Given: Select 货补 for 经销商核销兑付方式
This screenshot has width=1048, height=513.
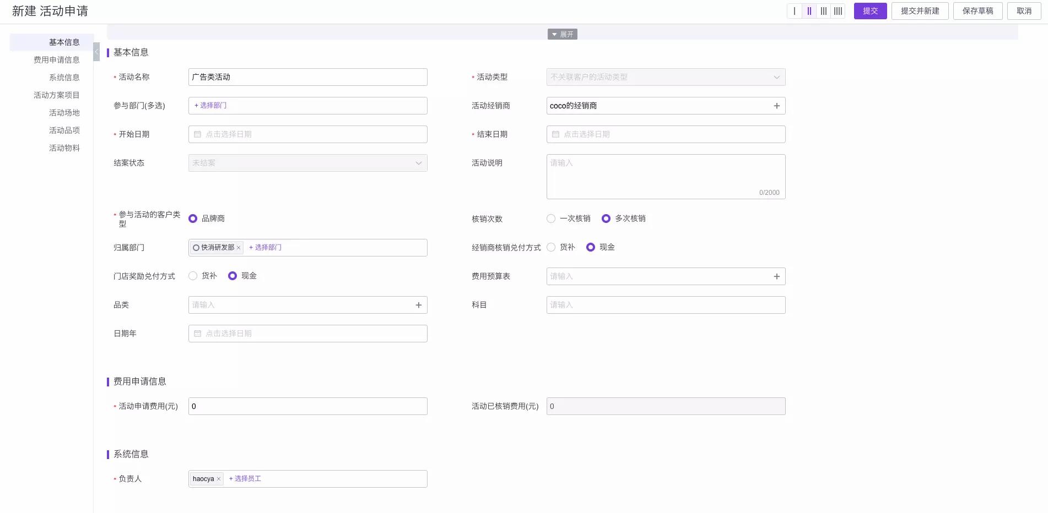Looking at the screenshot, I should [551, 247].
